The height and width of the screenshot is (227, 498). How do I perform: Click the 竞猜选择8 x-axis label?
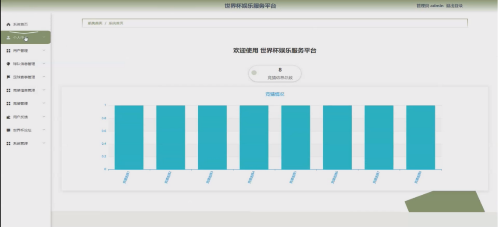tap(418, 177)
